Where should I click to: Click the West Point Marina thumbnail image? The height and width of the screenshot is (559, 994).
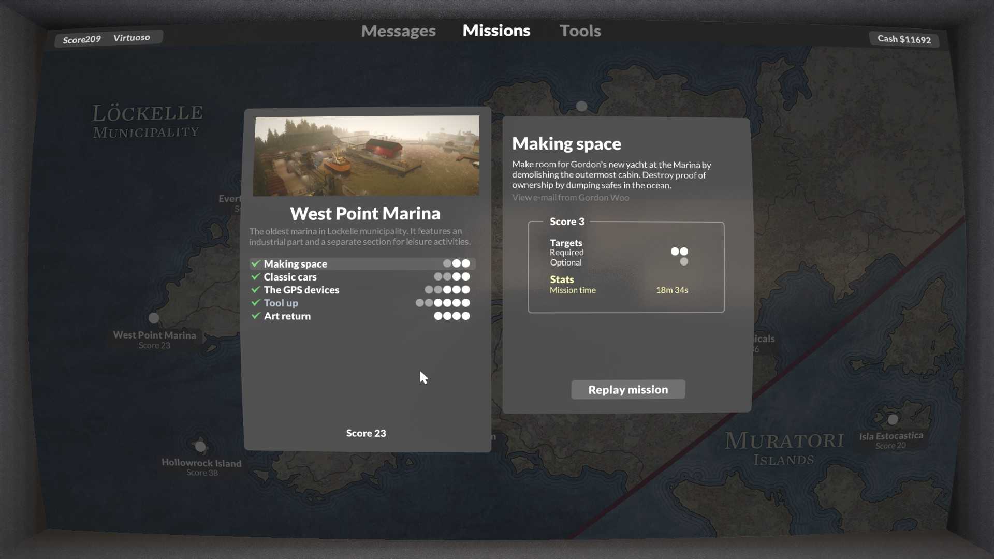point(366,156)
